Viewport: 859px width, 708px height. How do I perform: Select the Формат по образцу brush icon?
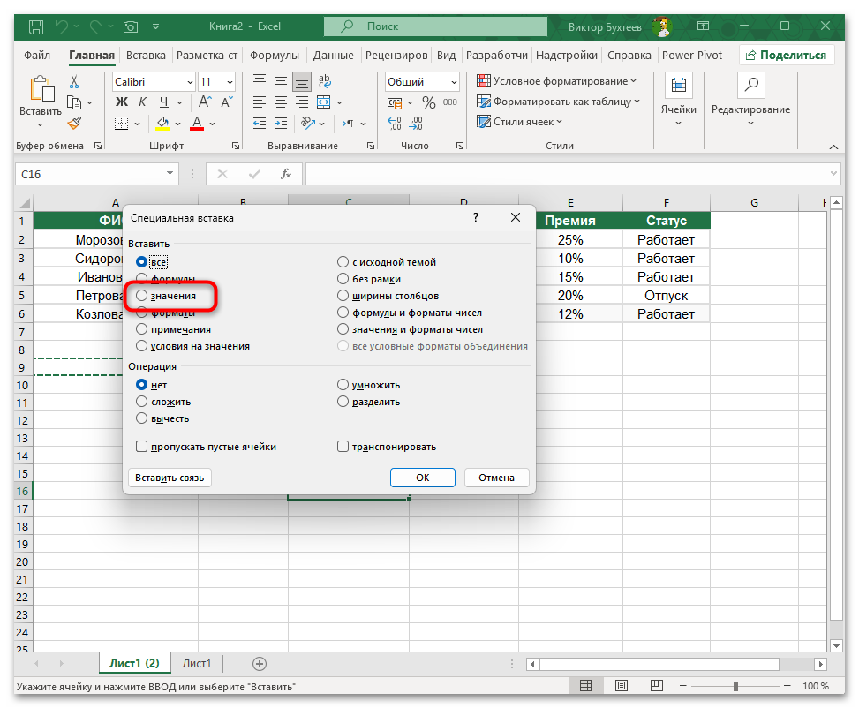point(75,123)
